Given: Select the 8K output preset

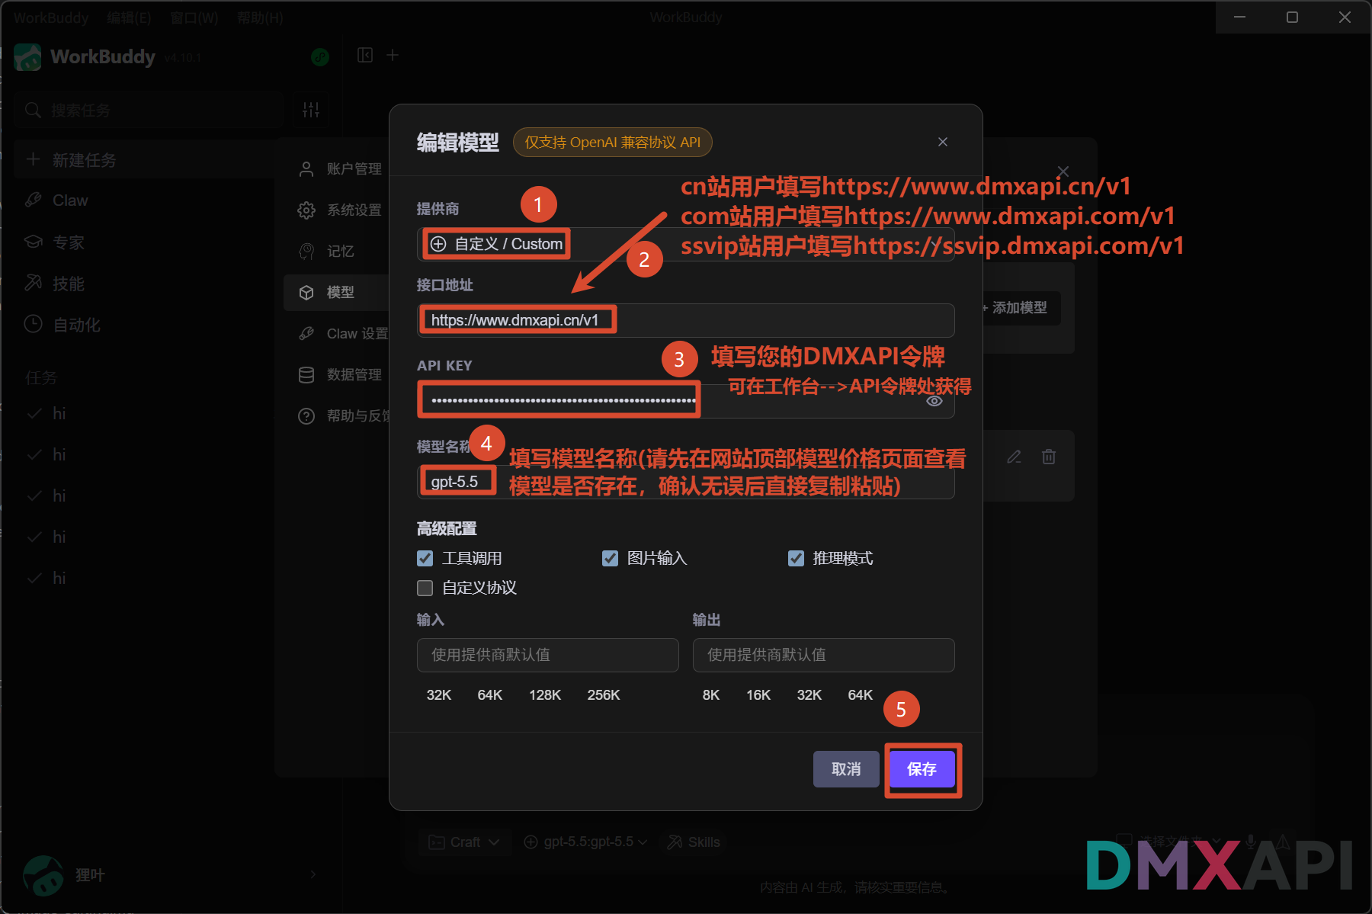Looking at the screenshot, I should [711, 695].
